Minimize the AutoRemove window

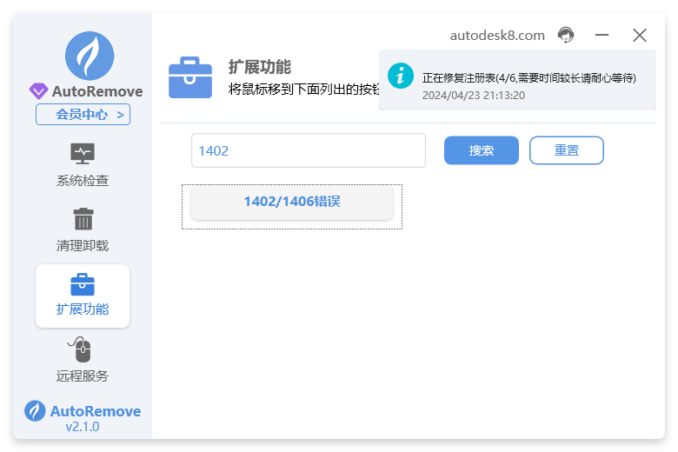[x=602, y=36]
